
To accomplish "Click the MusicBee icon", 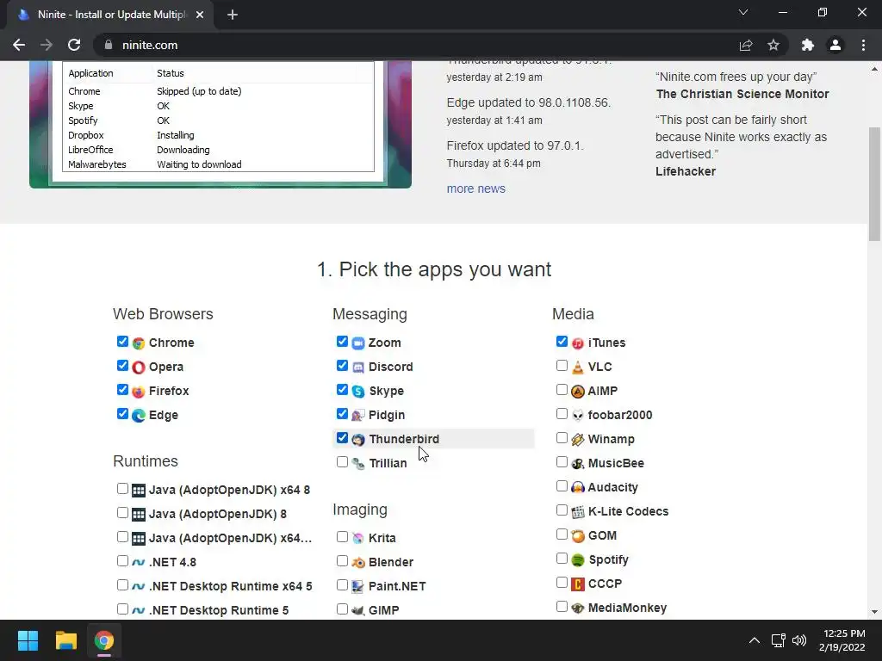I will (x=578, y=464).
